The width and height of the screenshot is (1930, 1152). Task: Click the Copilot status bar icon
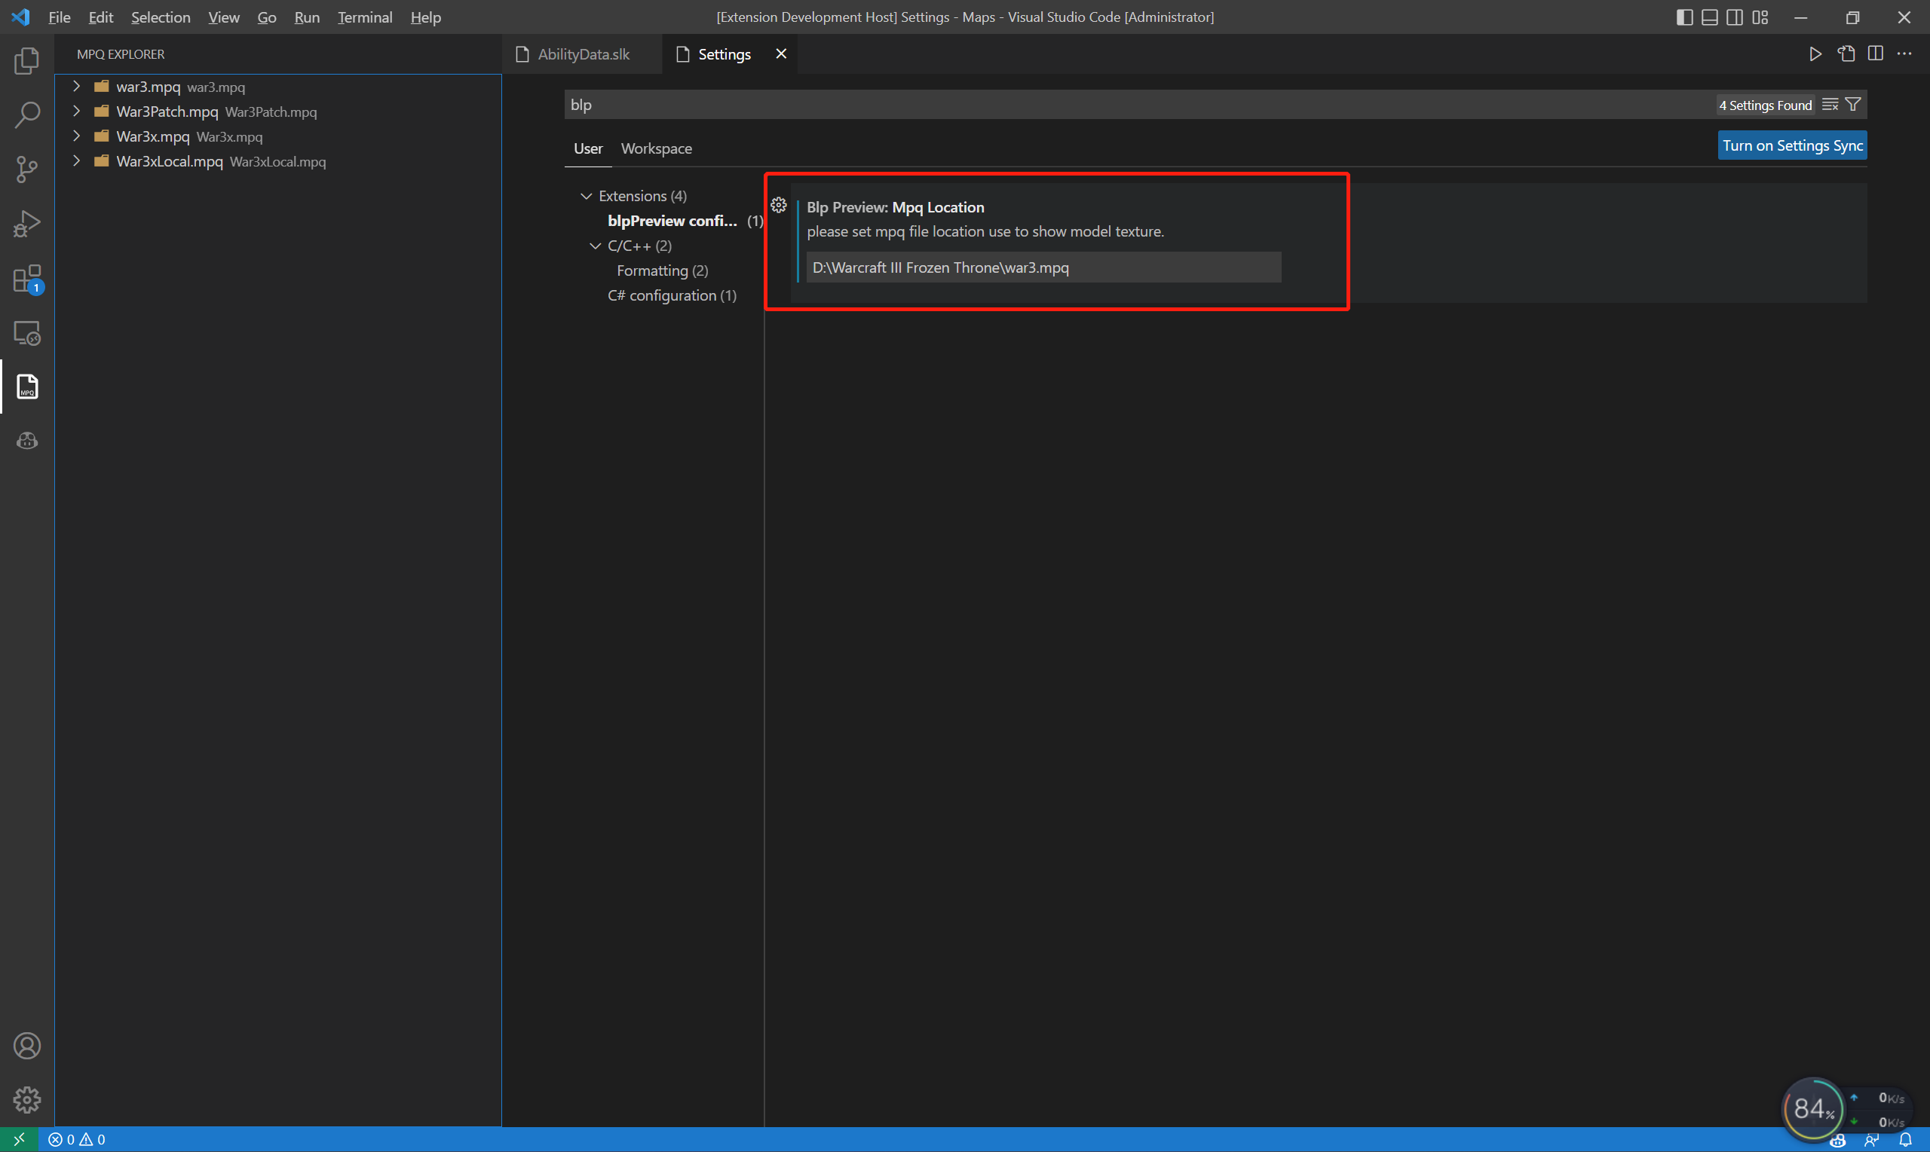click(x=1837, y=1141)
